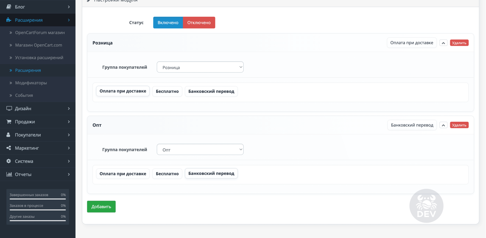This screenshot has height=238, width=486.
Task: Expand the Система menu chevron
Action: [69, 161]
